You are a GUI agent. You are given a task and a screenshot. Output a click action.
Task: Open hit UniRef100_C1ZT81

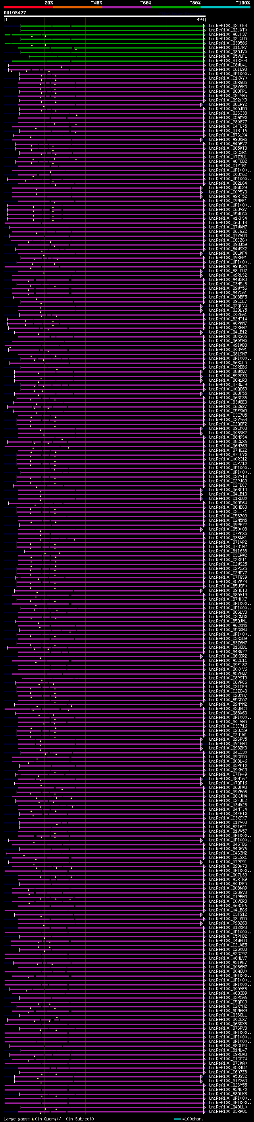pyautogui.click(x=228, y=166)
